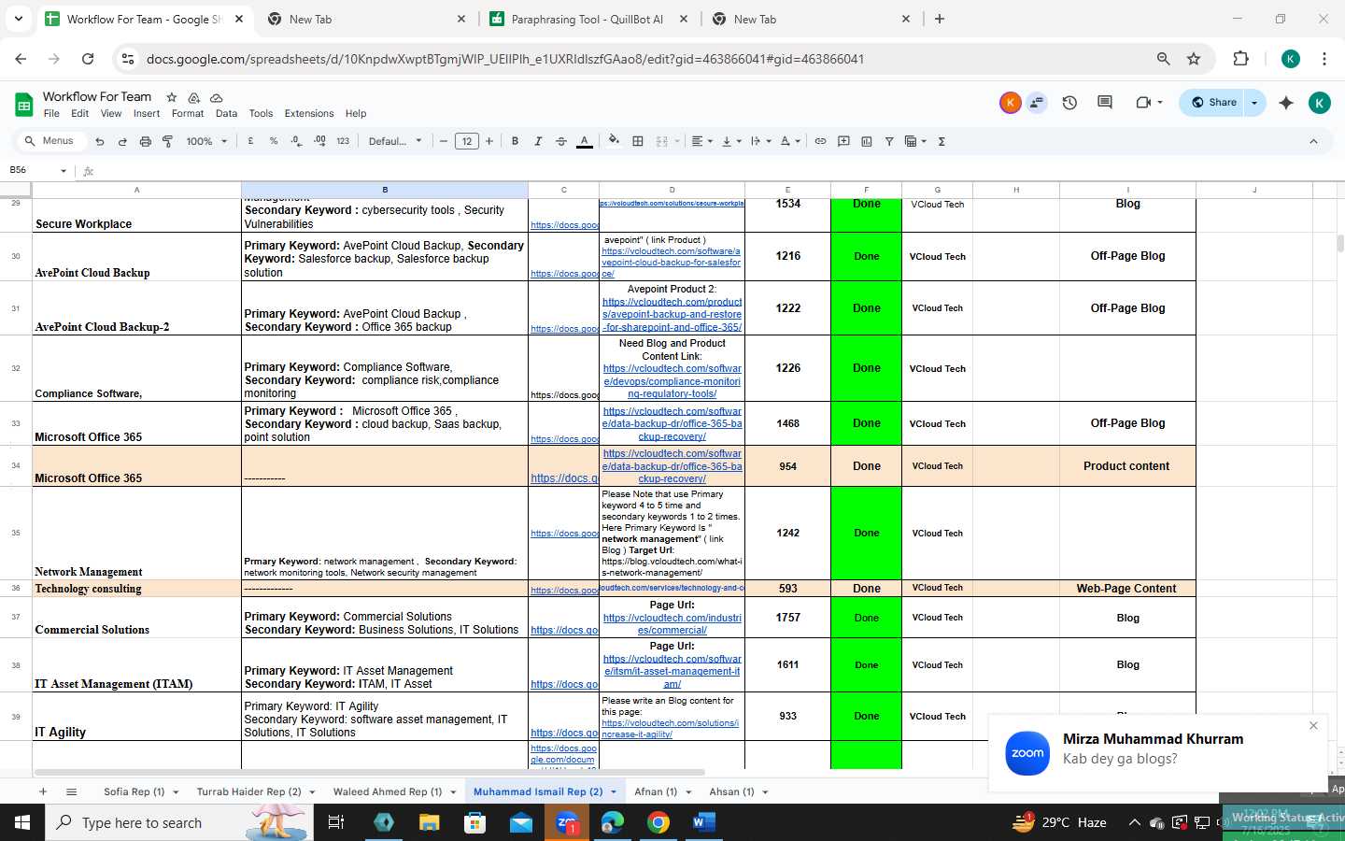Switch to the Afnan (1) sheet tab
This screenshot has height=841, width=1345.
[x=656, y=791]
